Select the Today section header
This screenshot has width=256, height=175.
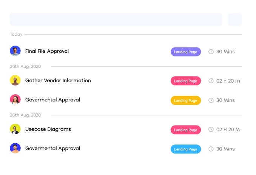click(16, 34)
